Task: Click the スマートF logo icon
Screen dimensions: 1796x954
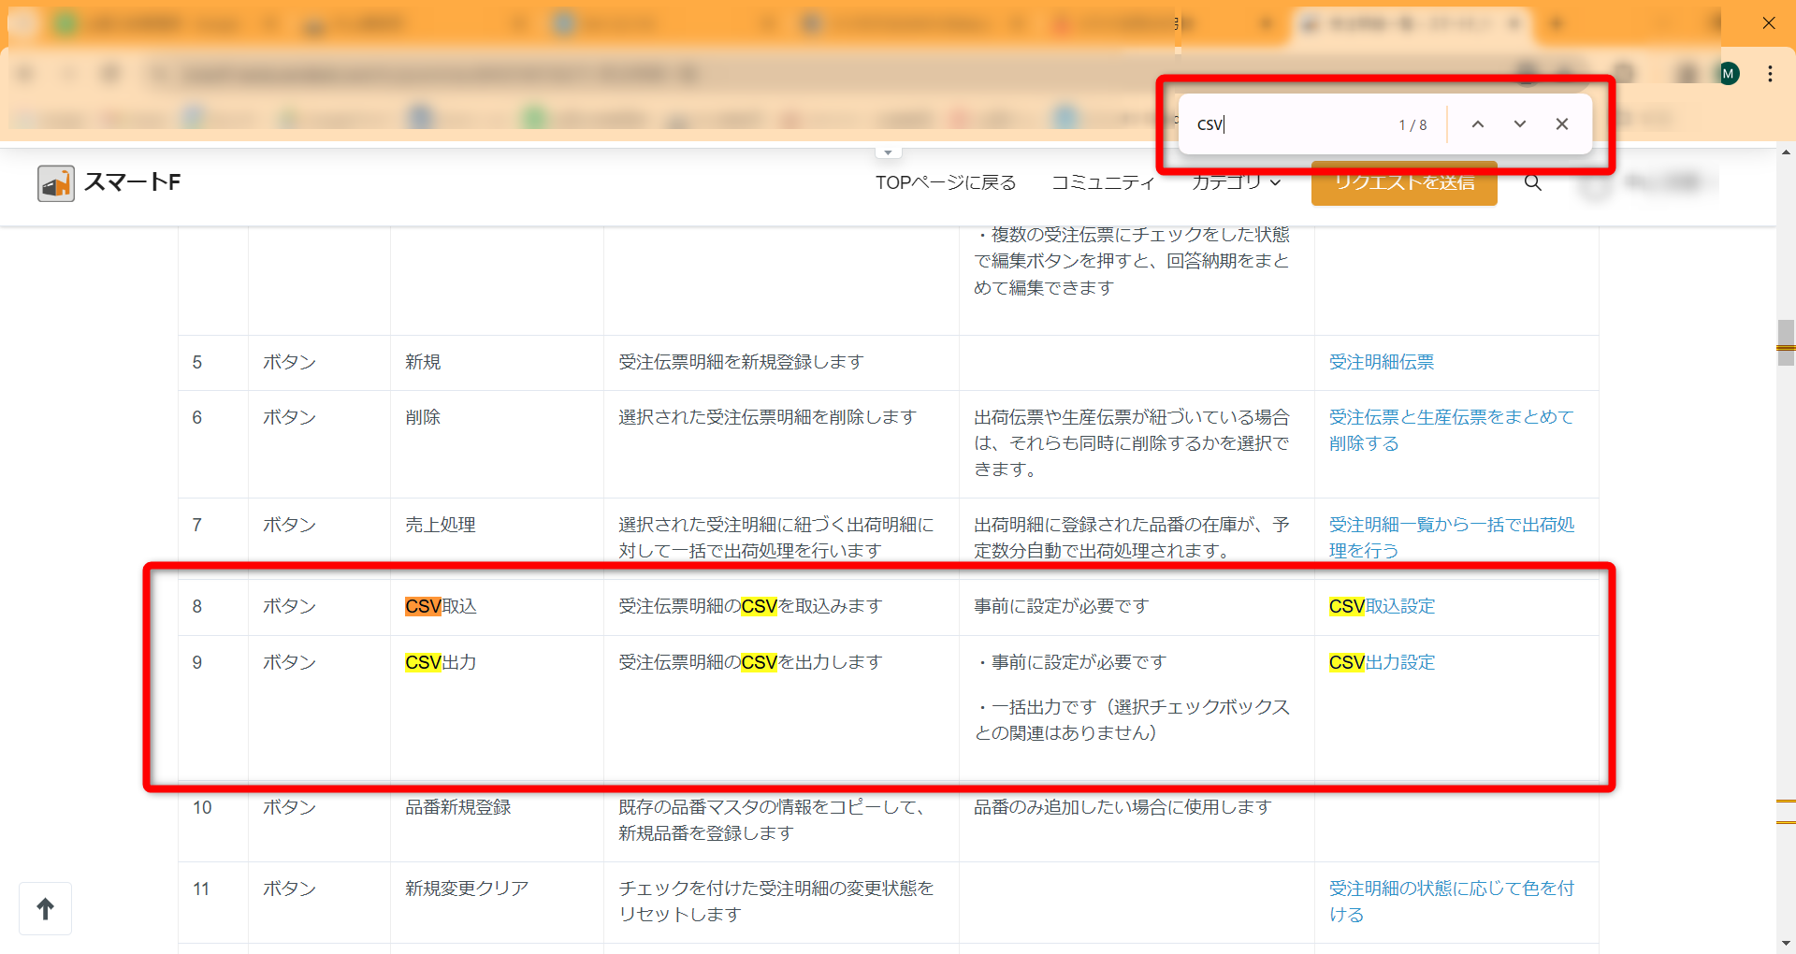Action: [x=56, y=183]
